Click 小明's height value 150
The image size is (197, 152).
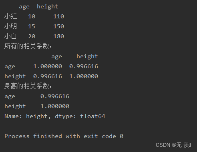click(x=59, y=26)
